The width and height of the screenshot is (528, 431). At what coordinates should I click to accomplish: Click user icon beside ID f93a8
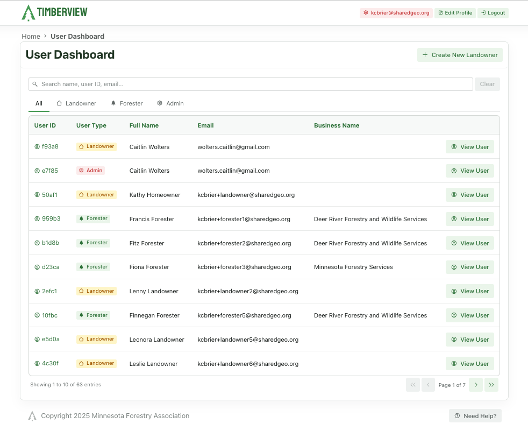click(x=37, y=146)
